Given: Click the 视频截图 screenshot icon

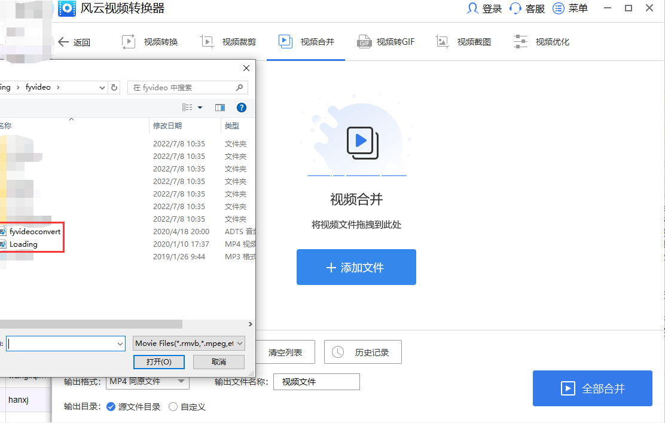Looking at the screenshot, I should coord(443,42).
